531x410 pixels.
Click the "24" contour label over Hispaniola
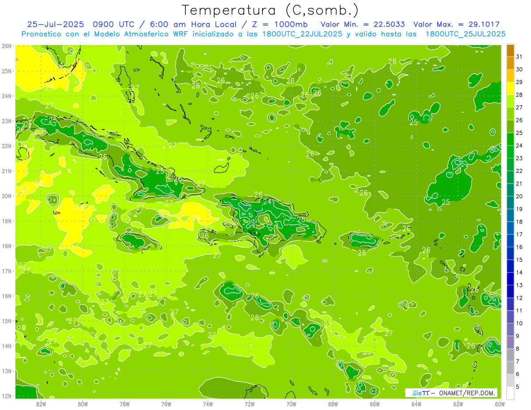coord(267,202)
